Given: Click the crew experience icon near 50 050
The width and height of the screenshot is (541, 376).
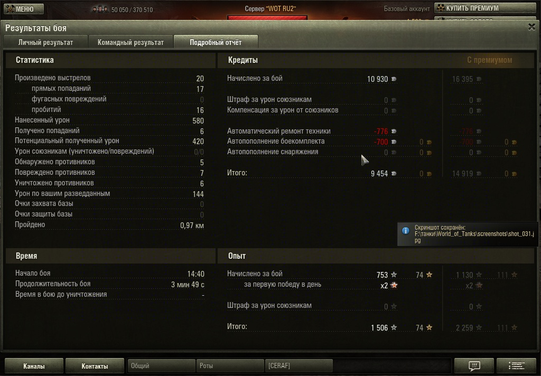Looking at the screenshot, I should pos(100,10).
